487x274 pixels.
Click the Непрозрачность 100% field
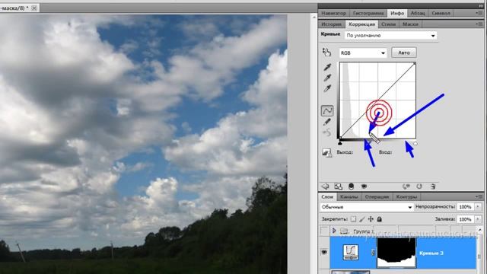[x=465, y=206]
